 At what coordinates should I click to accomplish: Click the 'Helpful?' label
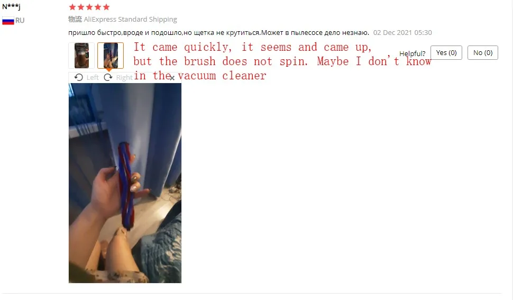[x=412, y=53]
